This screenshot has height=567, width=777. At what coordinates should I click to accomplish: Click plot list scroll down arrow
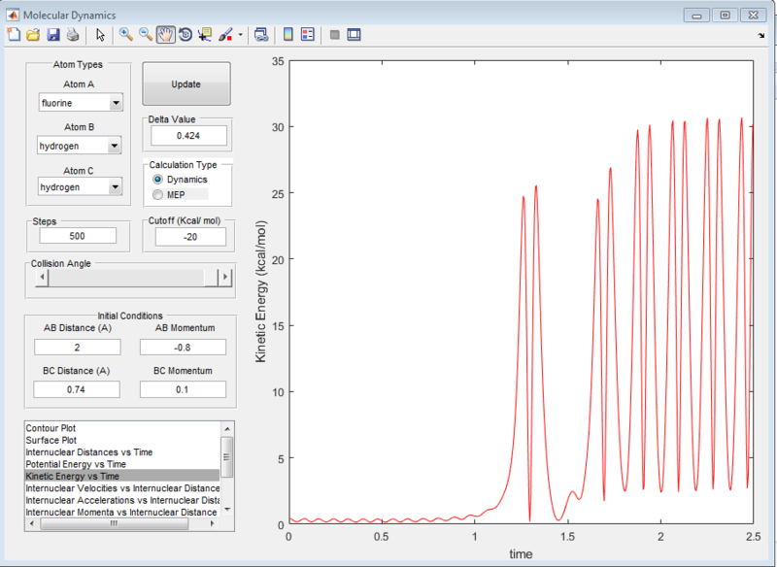click(x=227, y=509)
